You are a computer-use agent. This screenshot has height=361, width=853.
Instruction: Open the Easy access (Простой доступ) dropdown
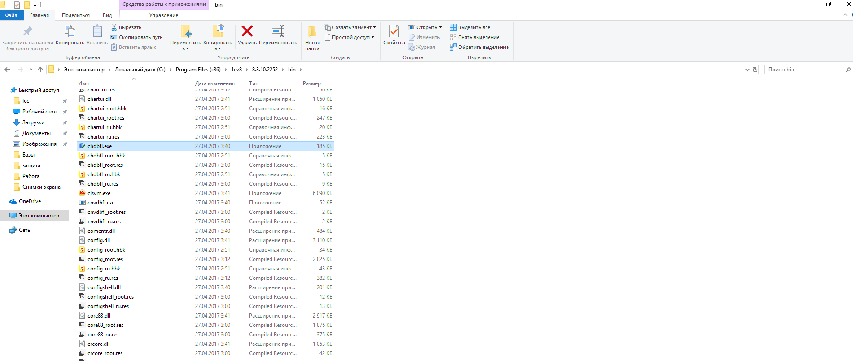click(372, 37)
